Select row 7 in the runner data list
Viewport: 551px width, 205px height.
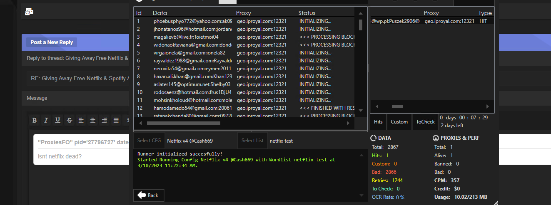coord(244,68)
